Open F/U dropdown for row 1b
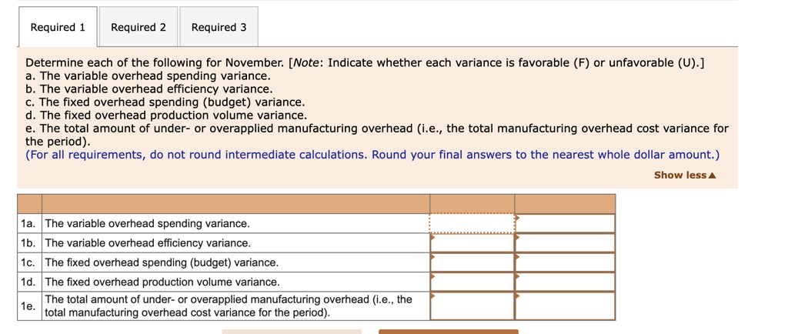Screen dimensions: 788x334 (x=566, y=243)
